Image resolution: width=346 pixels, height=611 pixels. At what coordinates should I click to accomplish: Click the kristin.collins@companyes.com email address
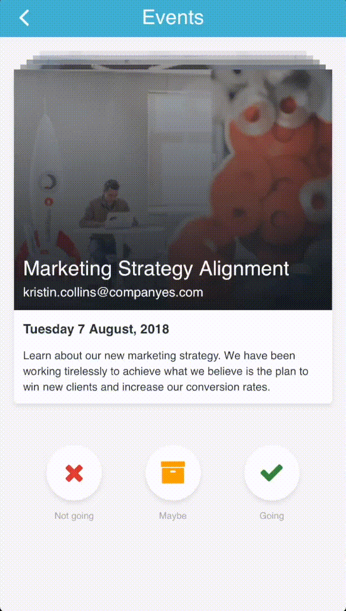click(x=113, y=292)
